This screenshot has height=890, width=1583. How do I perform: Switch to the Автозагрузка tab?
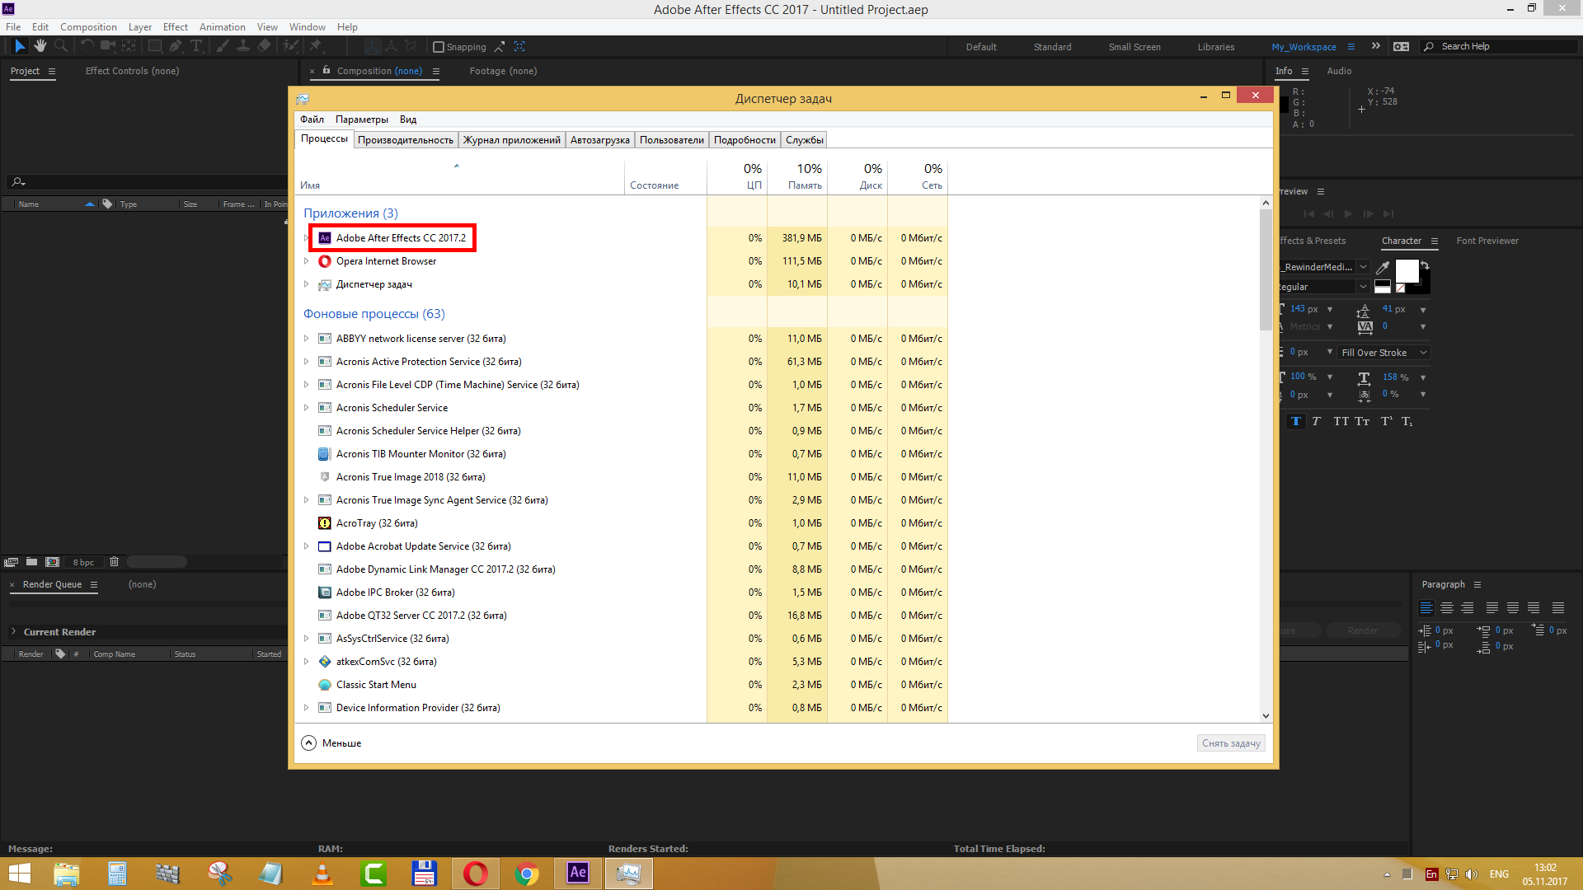point(600,140)
